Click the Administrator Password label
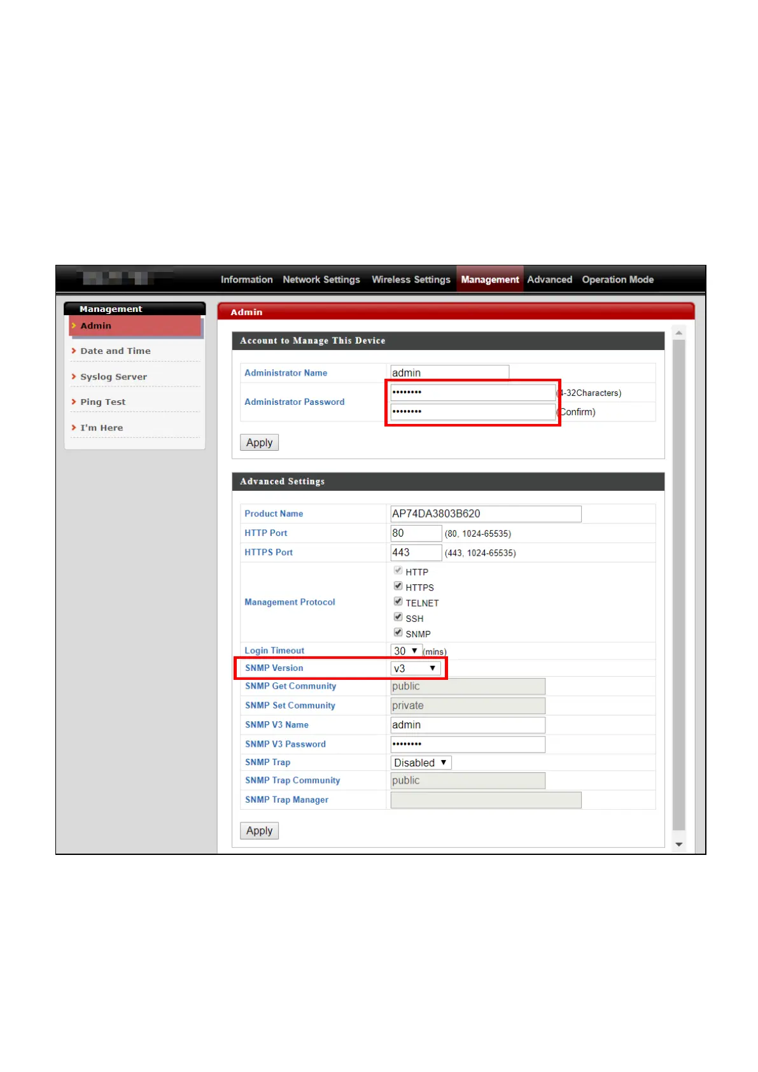Viewport: 758px width, 1072px height. click(295, 402)
